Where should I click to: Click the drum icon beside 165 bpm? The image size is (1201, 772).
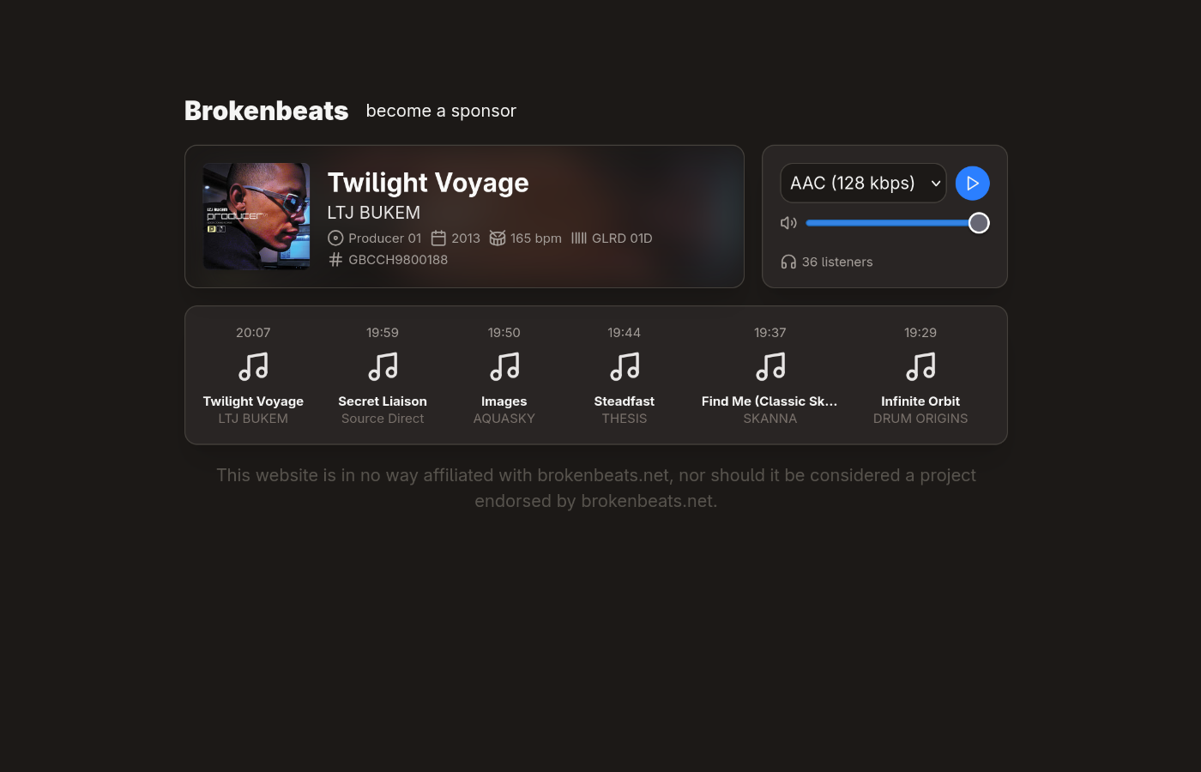click(498, 238)
